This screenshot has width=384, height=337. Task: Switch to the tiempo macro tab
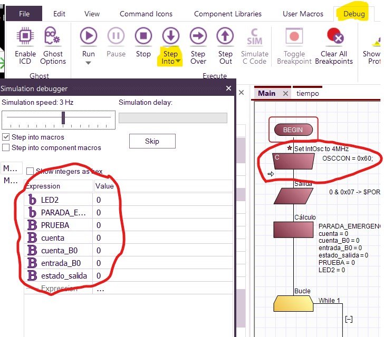308,93
